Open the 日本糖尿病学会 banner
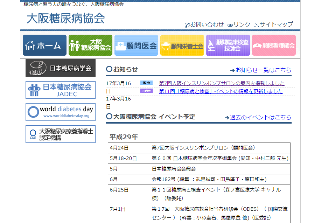 pyautogui.click(x=61, y=68)
